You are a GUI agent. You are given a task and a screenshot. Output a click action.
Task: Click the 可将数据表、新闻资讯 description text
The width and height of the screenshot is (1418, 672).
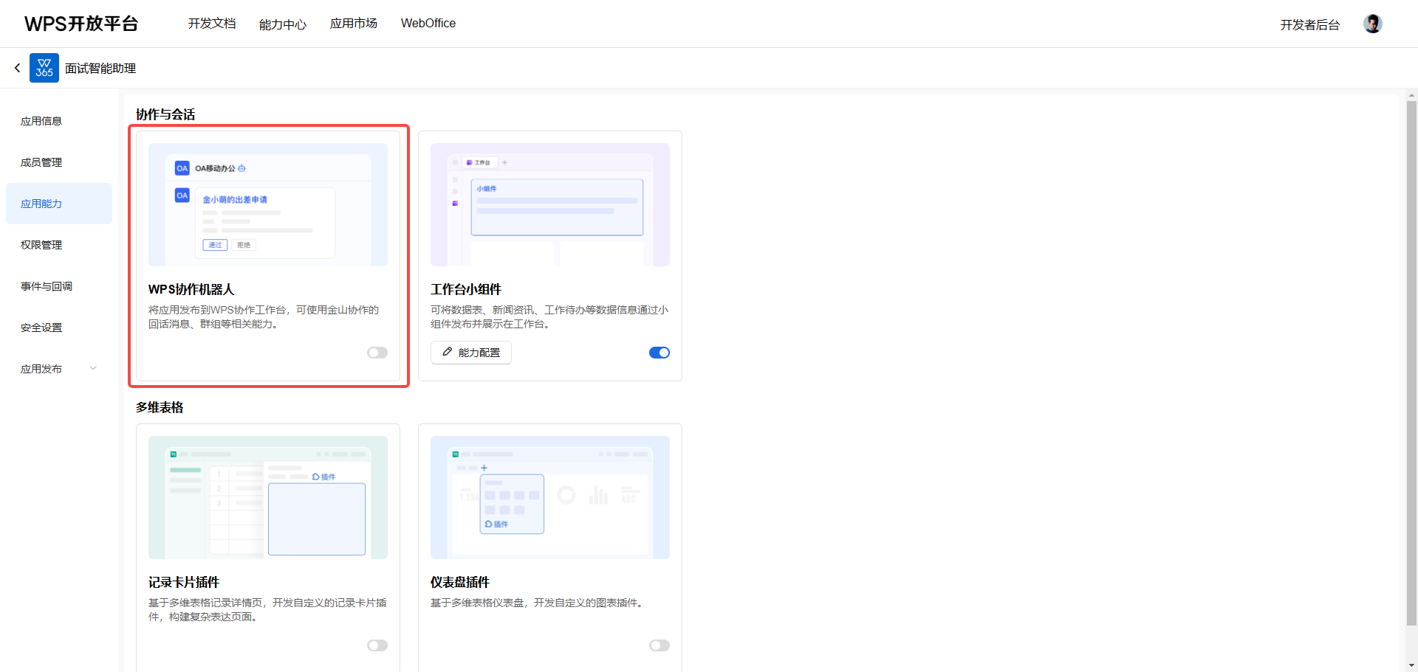click(x=549, y=316)
